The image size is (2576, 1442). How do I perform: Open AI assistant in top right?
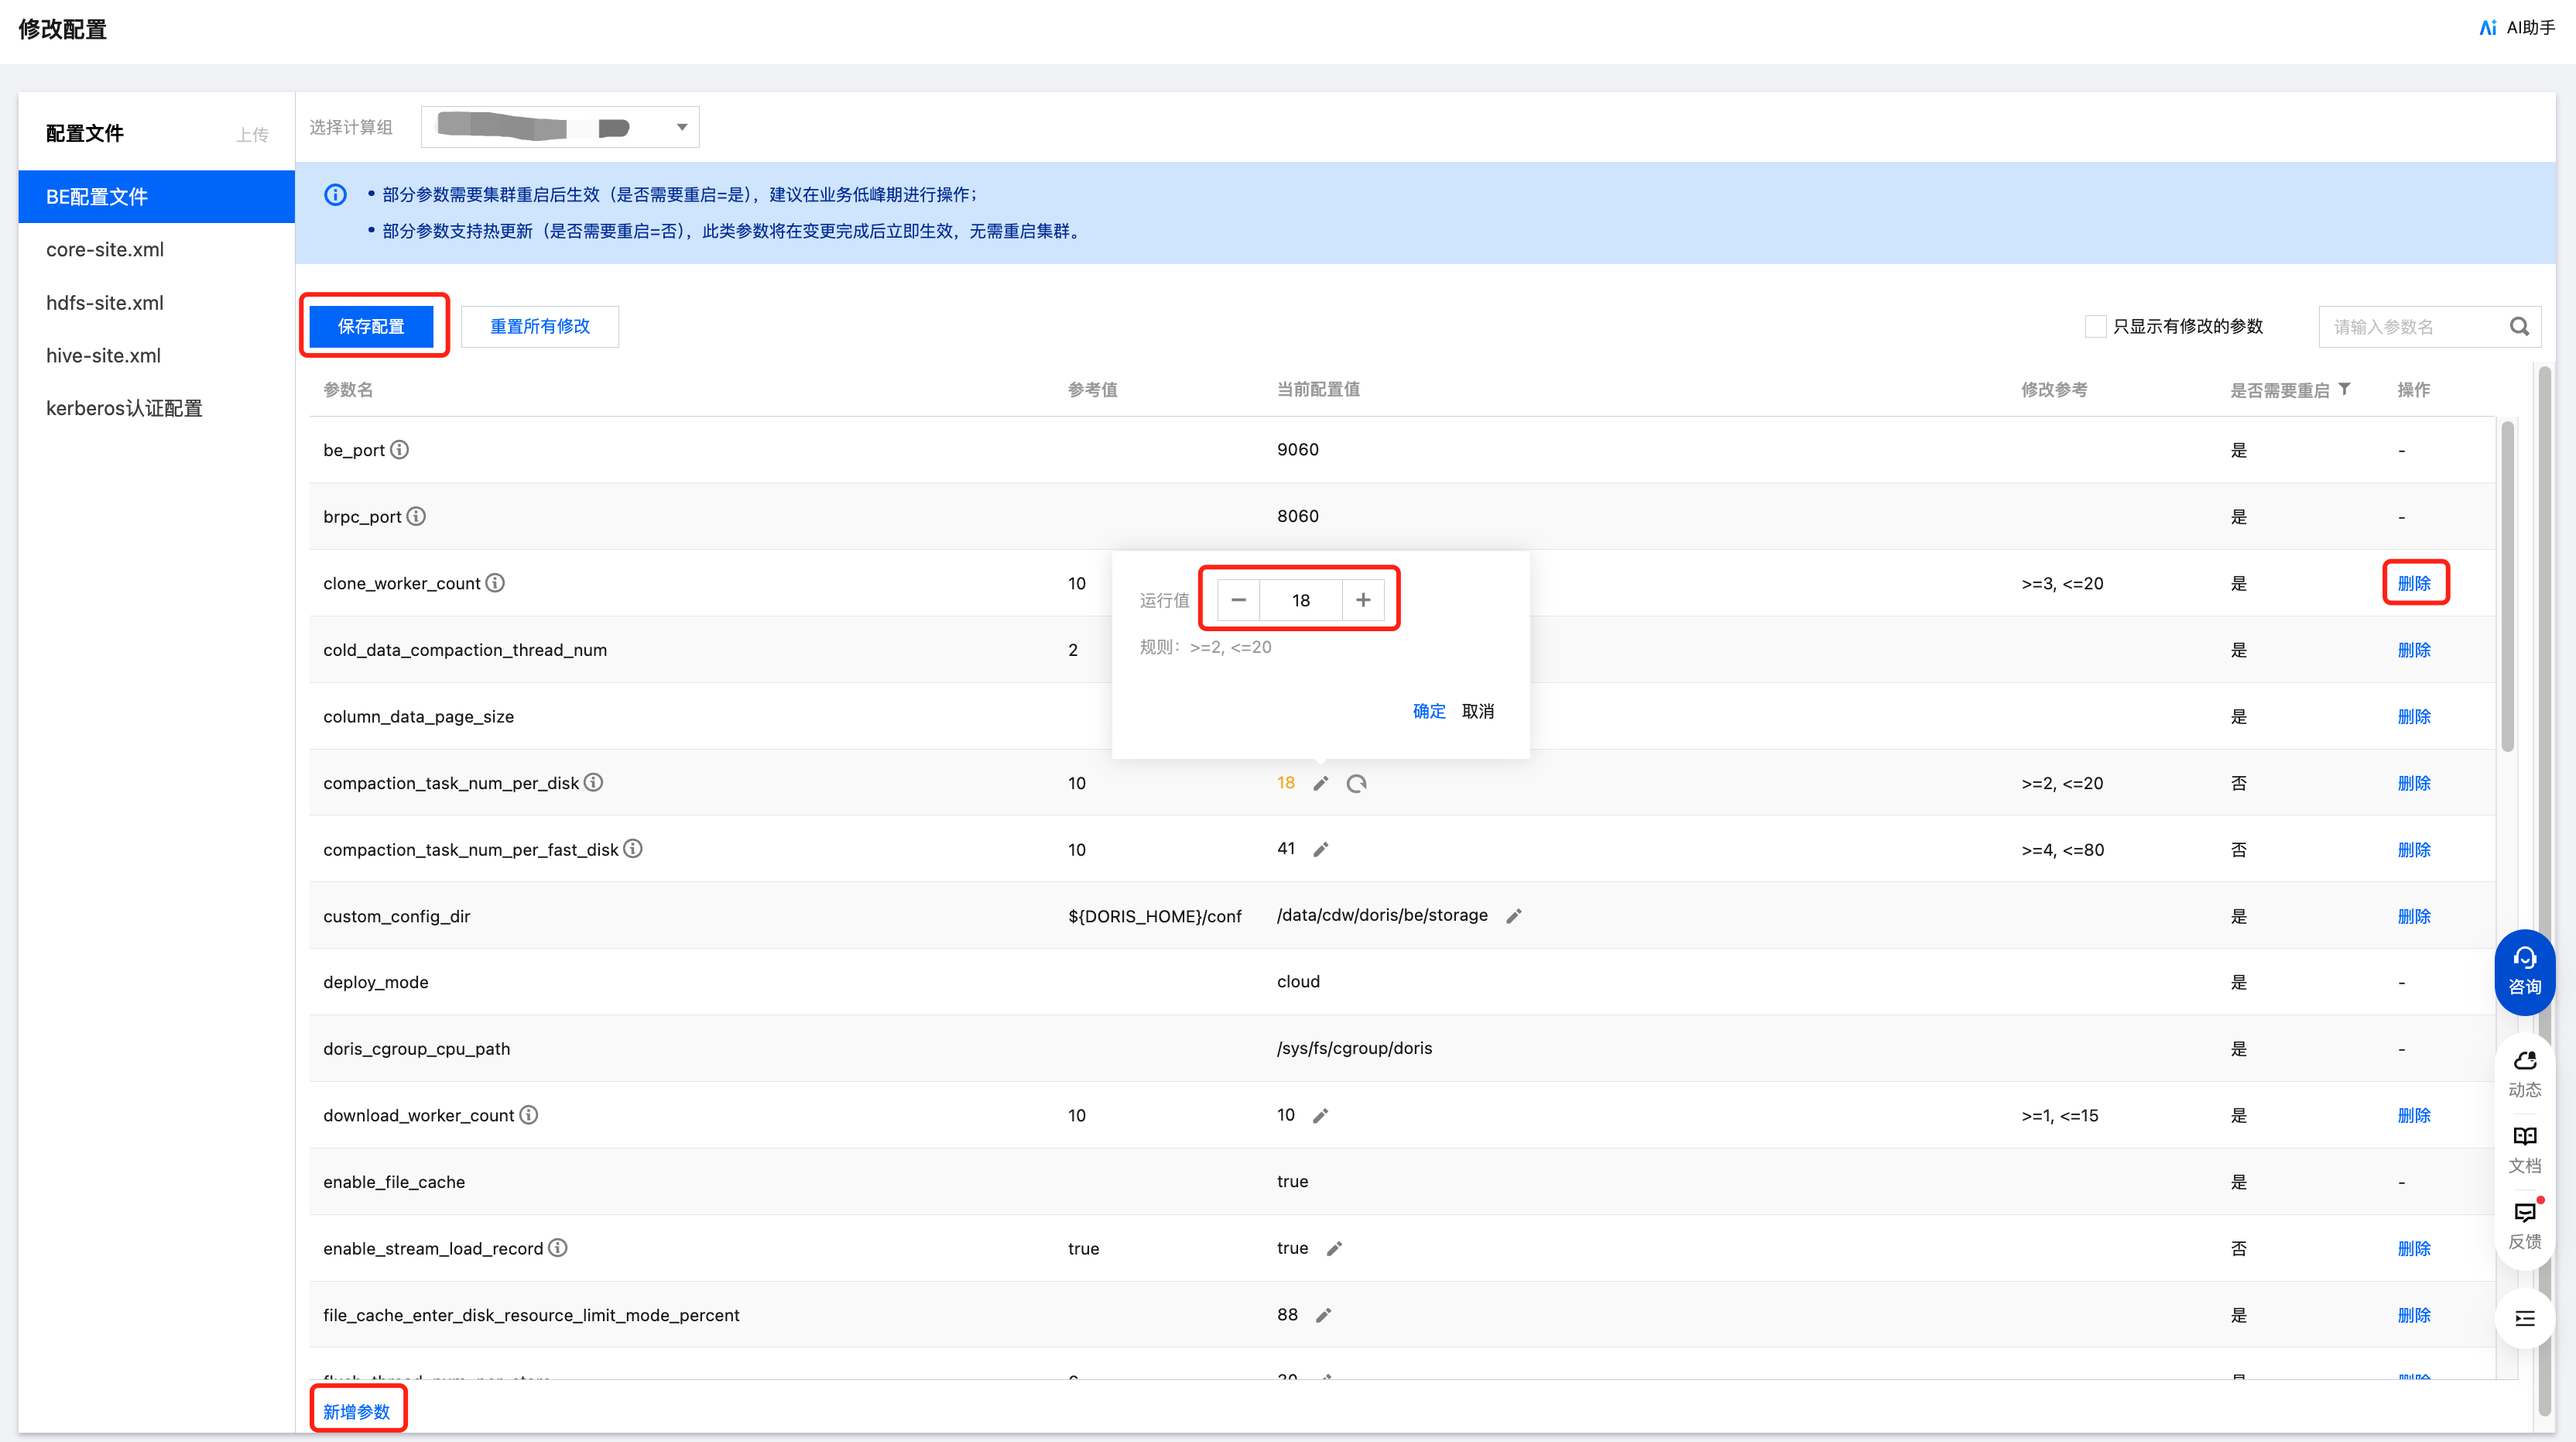tap(2517, 28)
